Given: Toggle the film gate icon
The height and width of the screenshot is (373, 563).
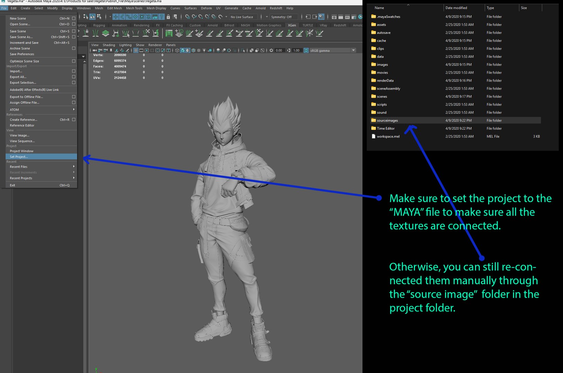Looking at the screenshot, I should coord(142,50).
